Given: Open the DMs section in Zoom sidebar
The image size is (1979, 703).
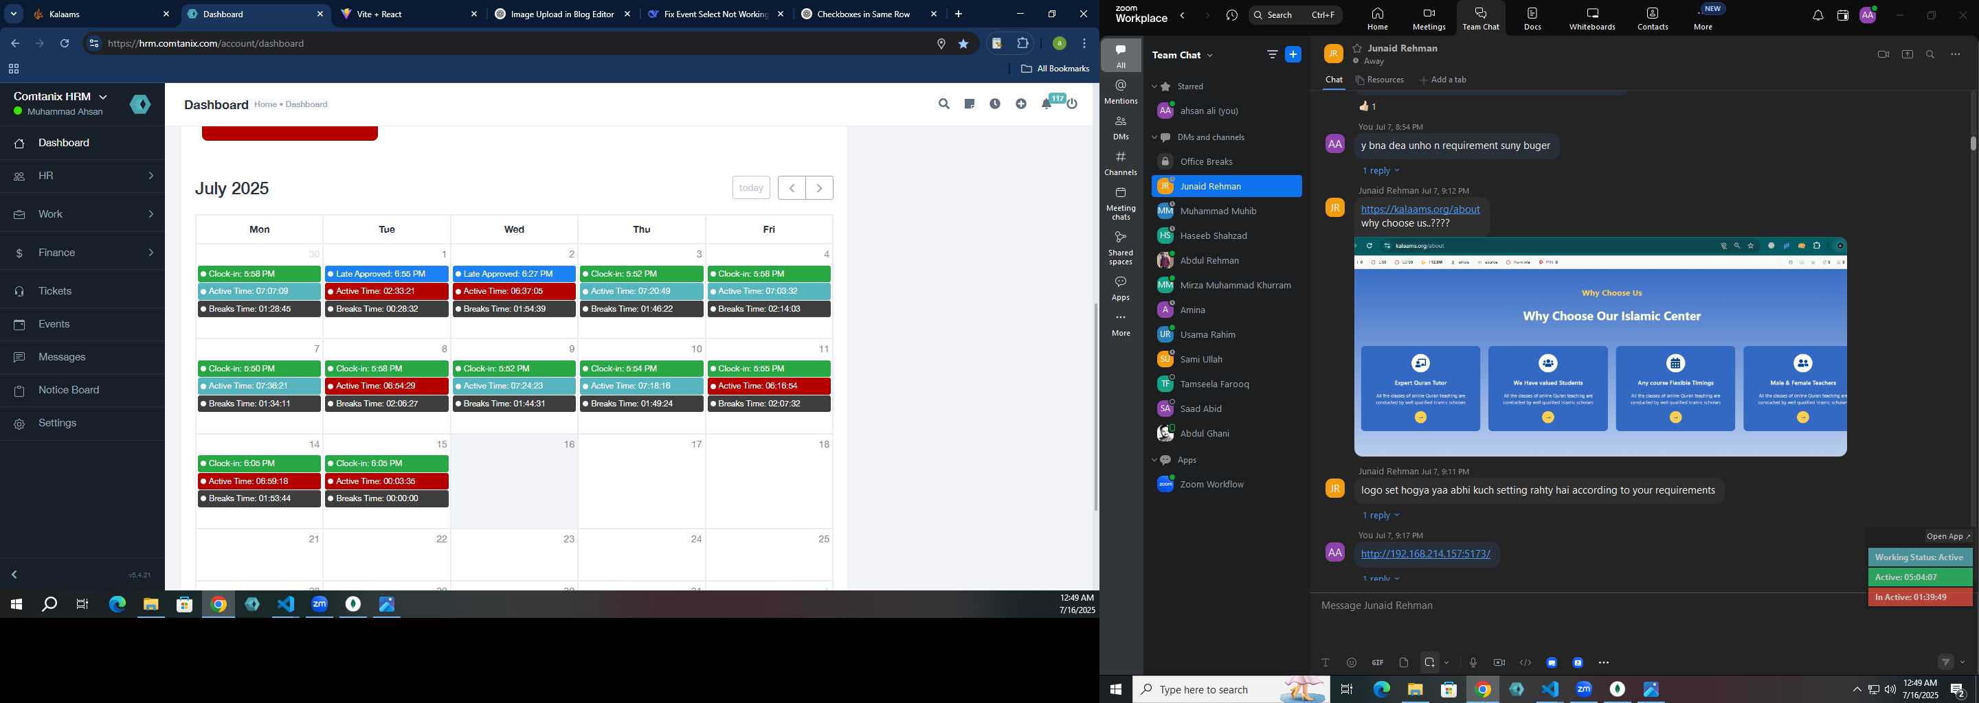Looking at the screenshot, I should [1121, 128].
